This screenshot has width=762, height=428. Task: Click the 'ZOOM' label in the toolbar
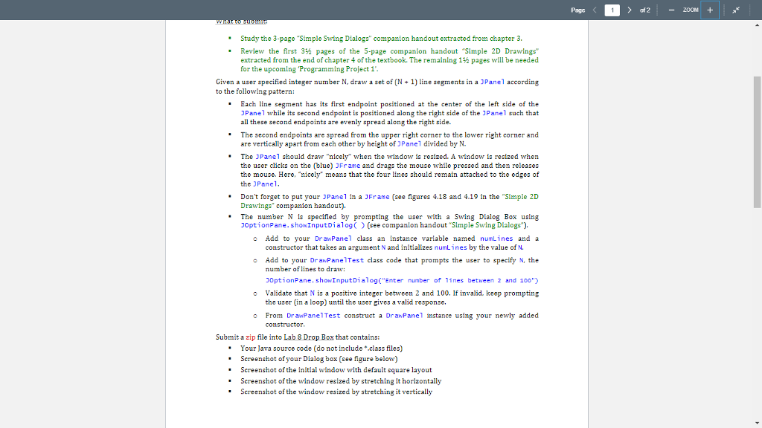coord(691,10)
